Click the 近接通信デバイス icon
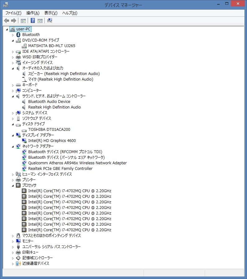The width and height of the screenshot is (247, 279). click(18, 263)
